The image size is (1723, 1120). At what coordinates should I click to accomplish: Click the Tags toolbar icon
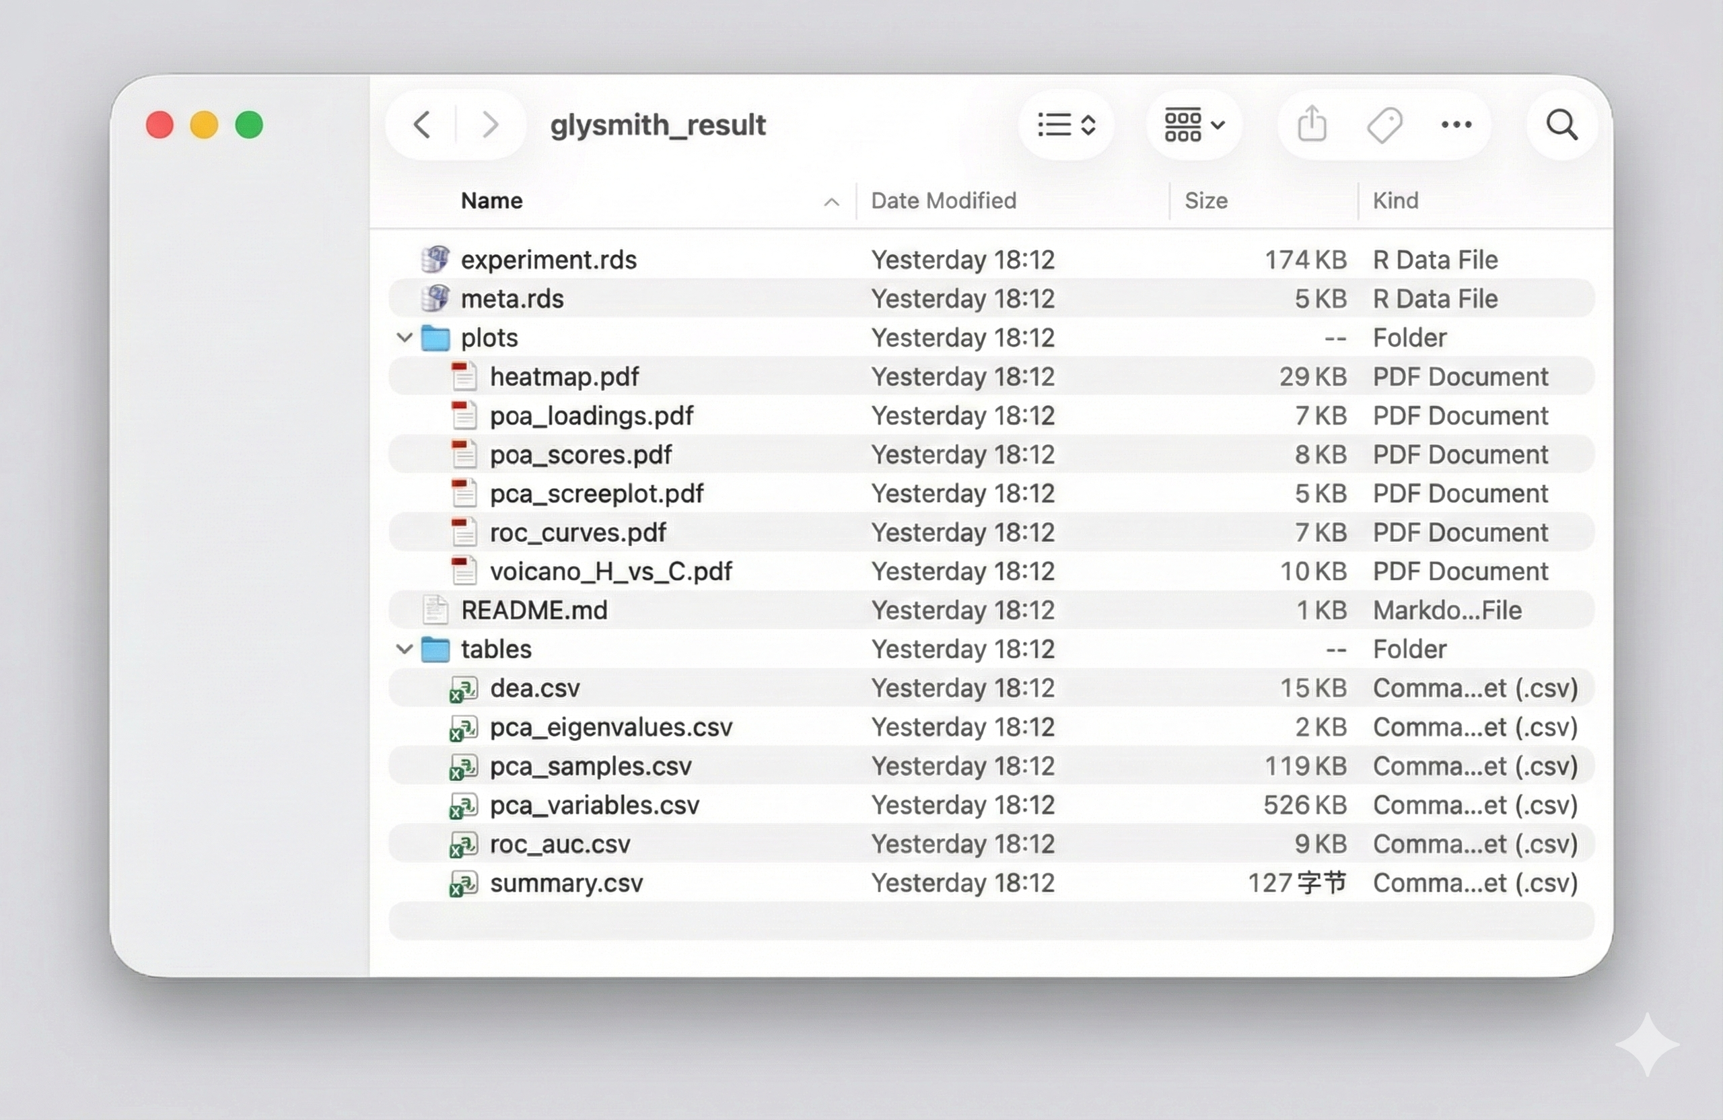pyautogui.click(x=1384, y=125)
